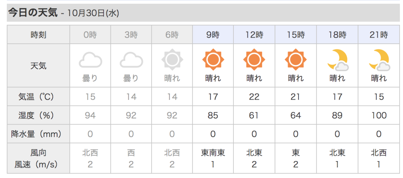Screen dimensions: 403x178
Task: Select the sun icon under 15時
Action: (296, 60)
